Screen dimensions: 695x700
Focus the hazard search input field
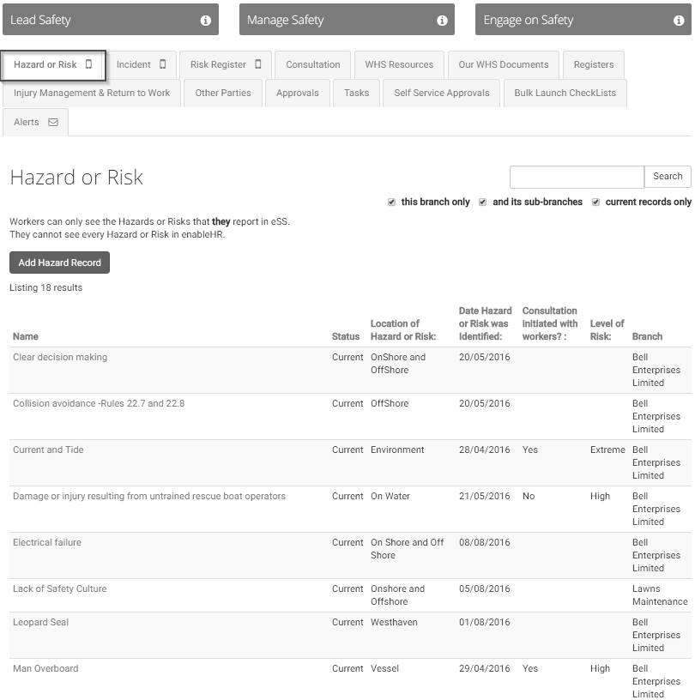point(577,177)
